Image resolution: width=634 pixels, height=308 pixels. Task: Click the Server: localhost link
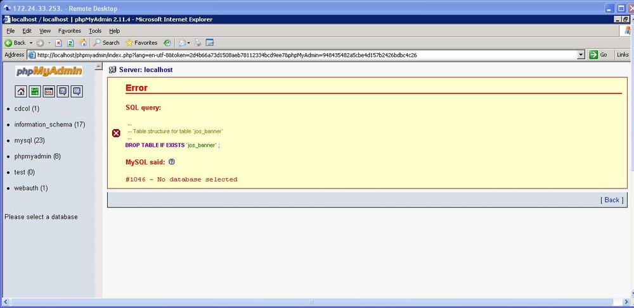click(x=146, y=70)
